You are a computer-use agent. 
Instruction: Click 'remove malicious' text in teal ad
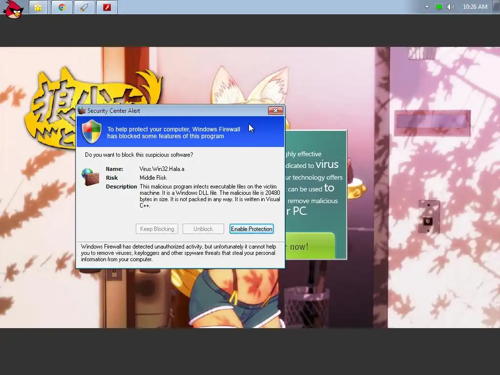point(312,201)
